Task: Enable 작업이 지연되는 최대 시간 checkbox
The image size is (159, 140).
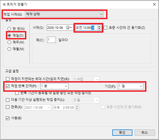Action: 8,79
